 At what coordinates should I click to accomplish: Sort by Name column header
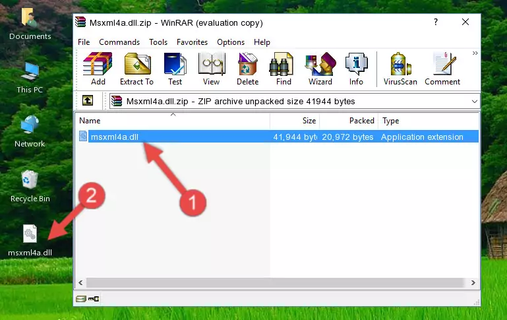173,121
